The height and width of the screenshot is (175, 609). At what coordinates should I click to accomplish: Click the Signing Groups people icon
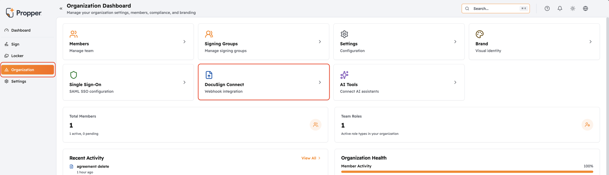coord(209,34)
